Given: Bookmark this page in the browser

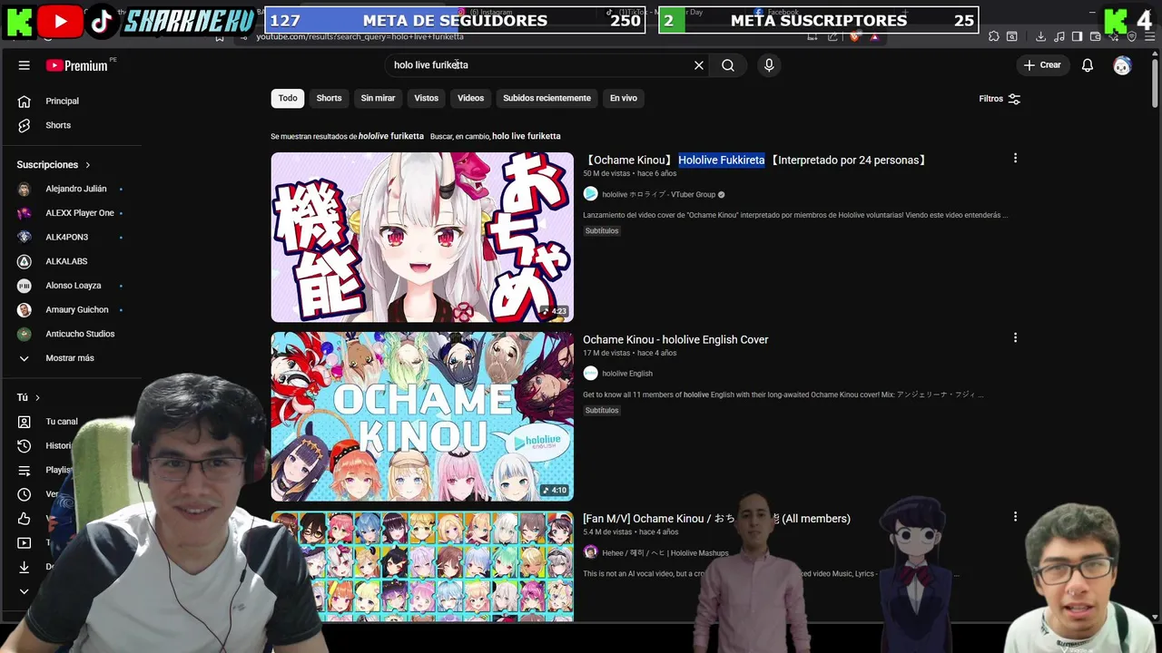Looking at the screenshot, I should tap(220, 37).
